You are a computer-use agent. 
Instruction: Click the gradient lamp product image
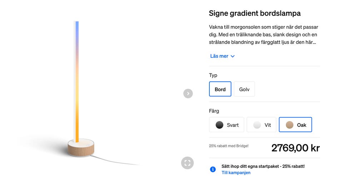(x=80, y=89)
